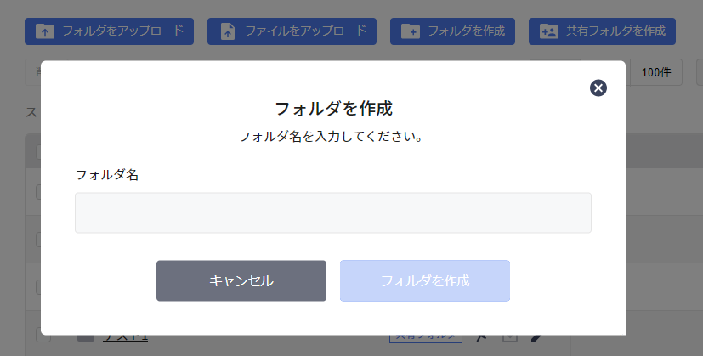This screenshot has width=703, height=356.
Task: Click the folder plus icon on フォルダを作成
Action: tap(411, 31)
